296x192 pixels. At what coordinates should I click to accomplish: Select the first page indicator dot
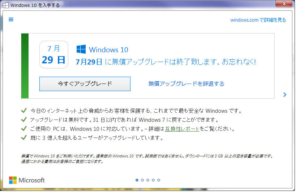click(137, 180)
